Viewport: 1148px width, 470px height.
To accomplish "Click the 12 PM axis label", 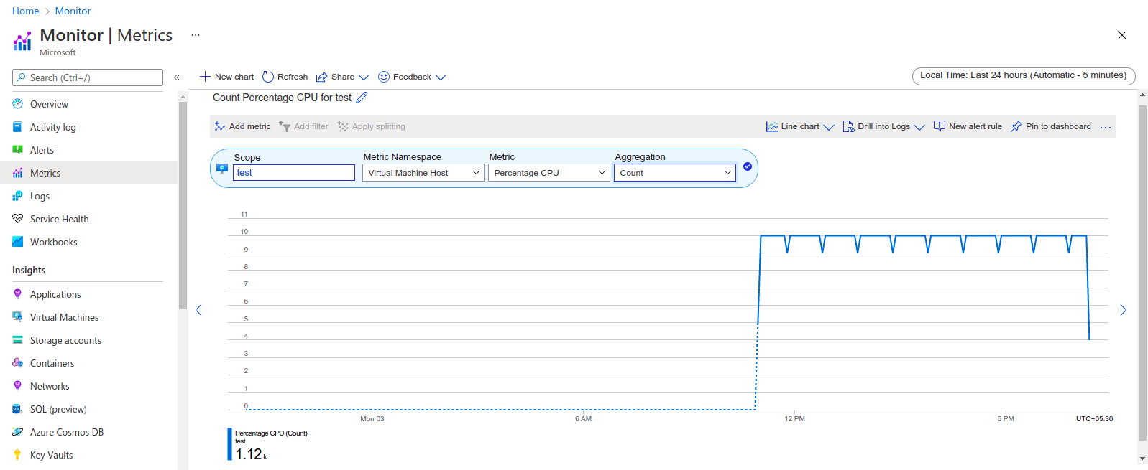I will 794,418.
